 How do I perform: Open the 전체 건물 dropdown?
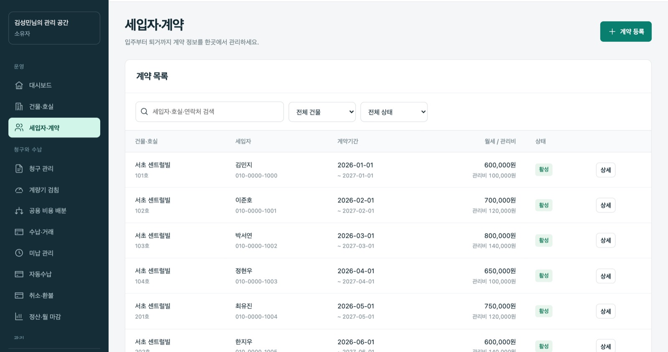point(322,112)
